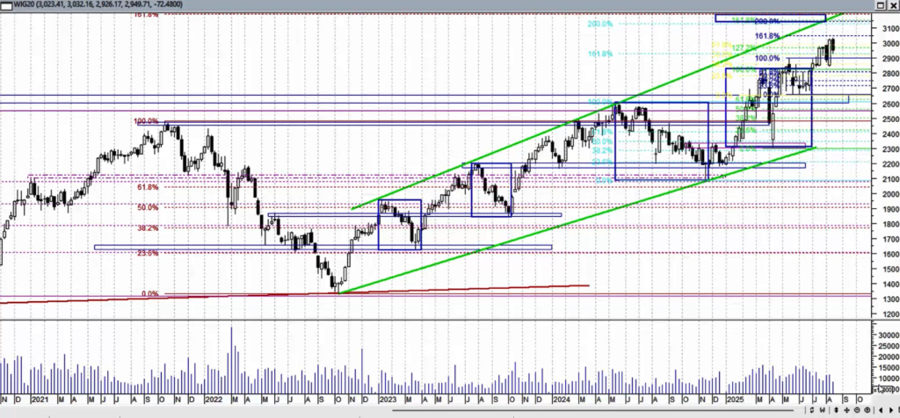
Task: Click the scroll-left arrow at bottom right
Action: point(882,411)
